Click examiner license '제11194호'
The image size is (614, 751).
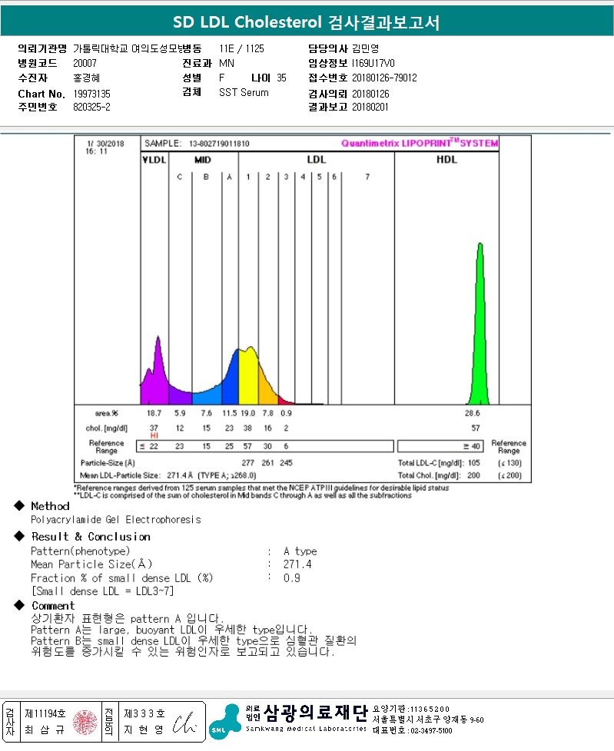(45, 713)
